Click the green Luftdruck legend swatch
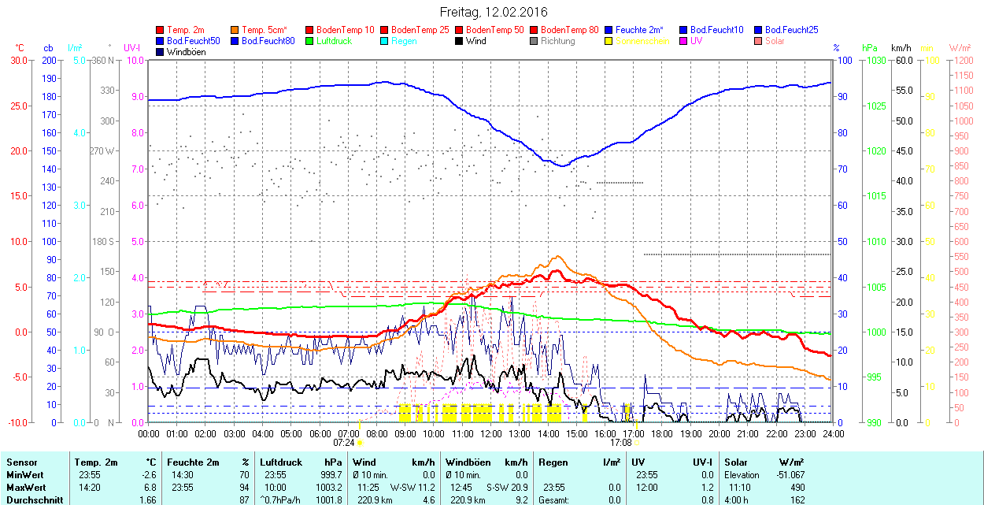This screenshot has height=505, width=984. pyautogui.click(x=309, y=40)
